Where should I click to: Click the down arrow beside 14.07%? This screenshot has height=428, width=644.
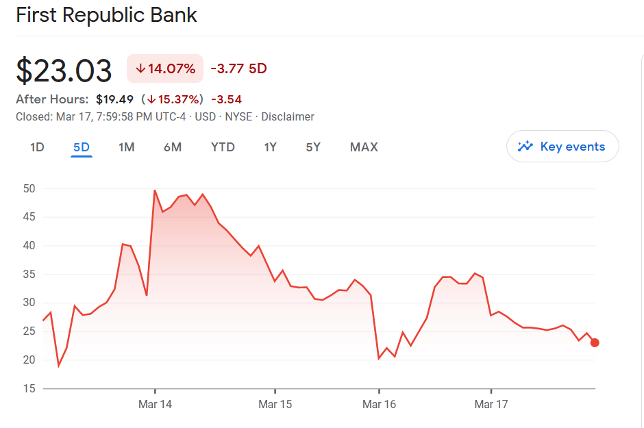pyautogui.click(x=140, y=68)
